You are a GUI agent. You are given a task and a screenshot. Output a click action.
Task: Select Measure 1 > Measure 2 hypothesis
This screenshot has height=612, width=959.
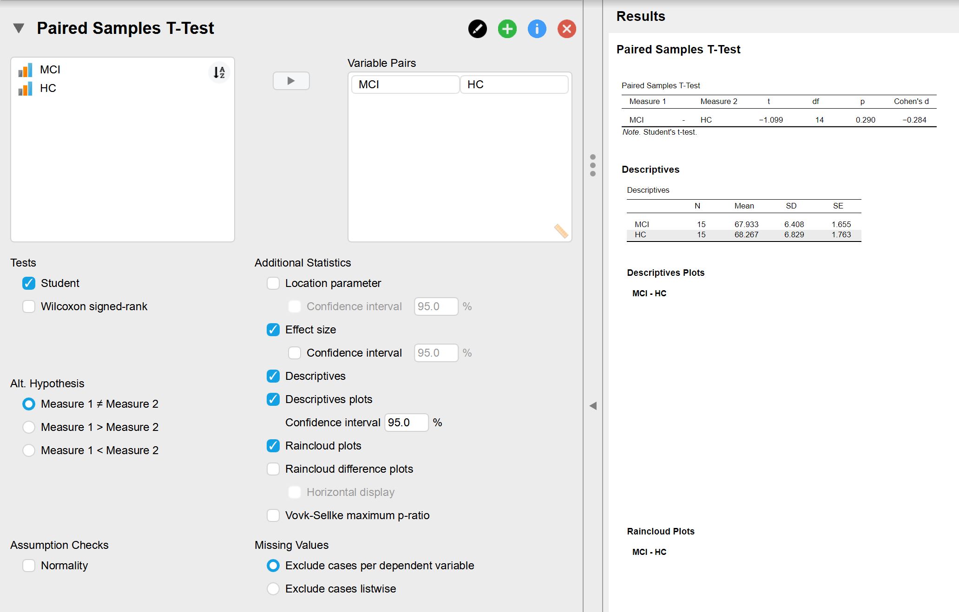tap(29, 427)
